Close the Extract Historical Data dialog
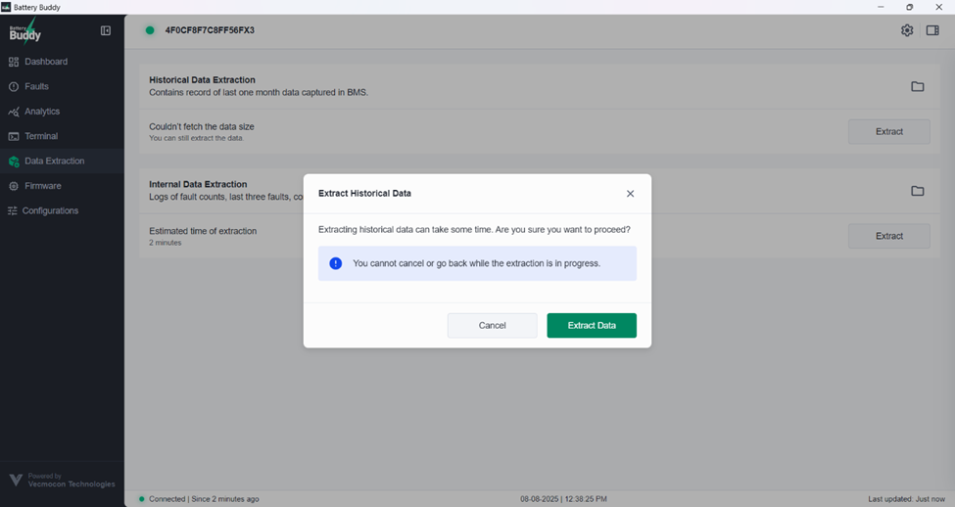The image size is (955, 507). 630,194
